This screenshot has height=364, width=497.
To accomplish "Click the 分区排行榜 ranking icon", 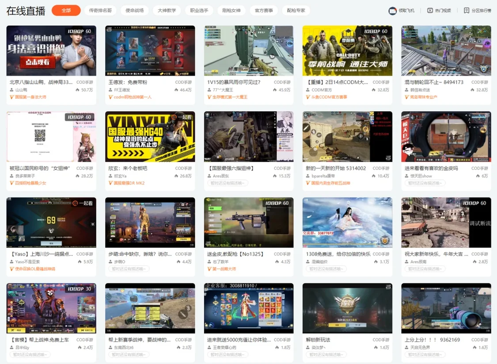I will (467, 11).
